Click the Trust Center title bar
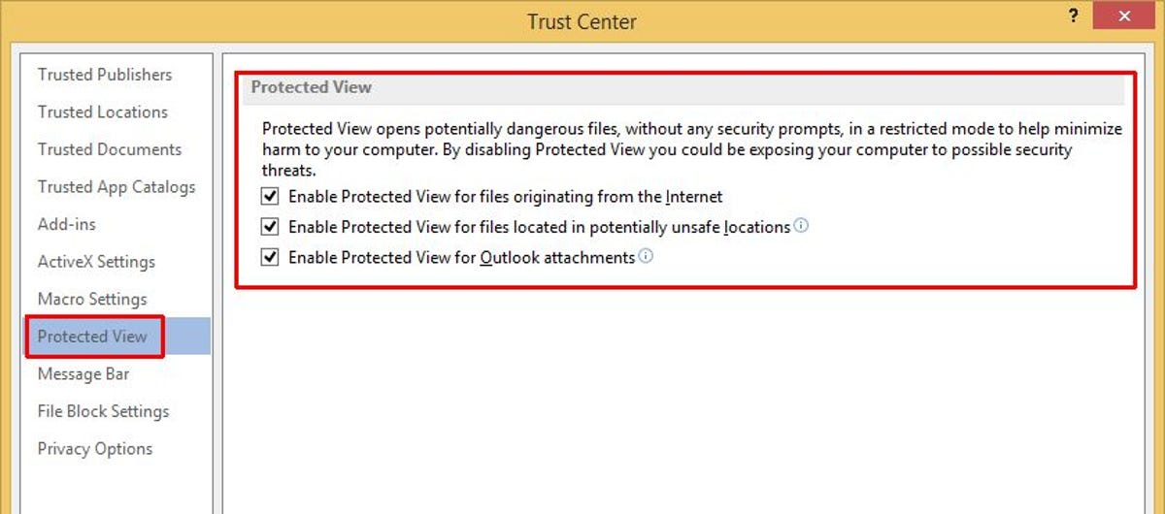 582,21
